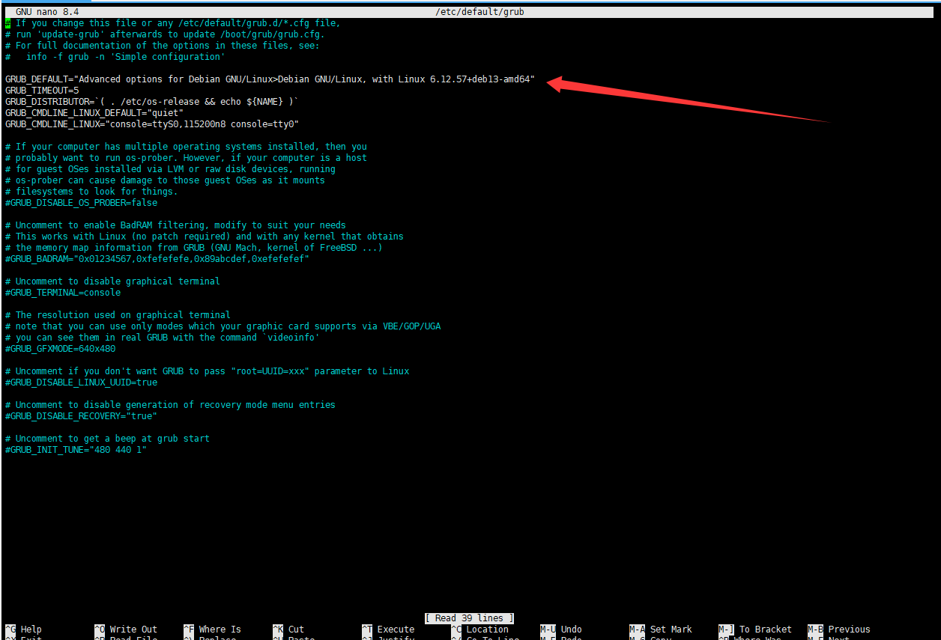941x640 pixels.
Task: Select the ^F Where Is shortcut
Action: (x=213, y=630)
